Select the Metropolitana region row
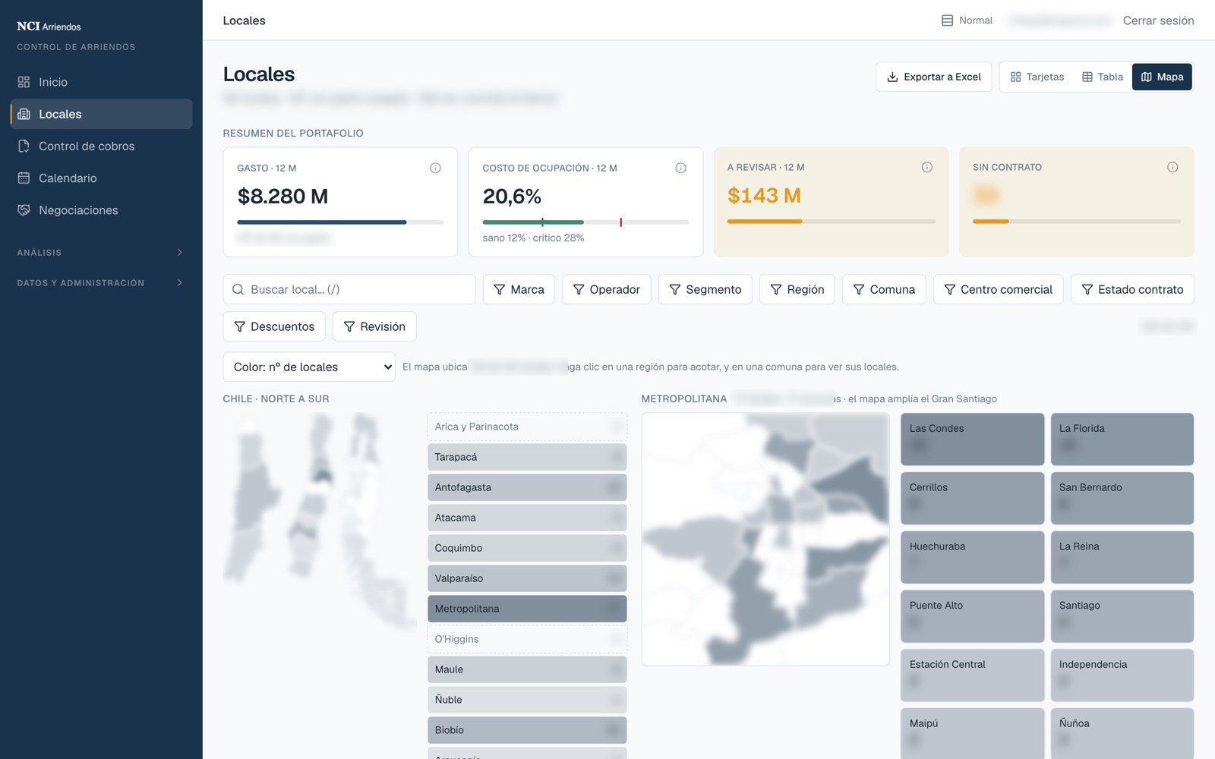This screenshot has width=1215, height=759. coord(527,609)
